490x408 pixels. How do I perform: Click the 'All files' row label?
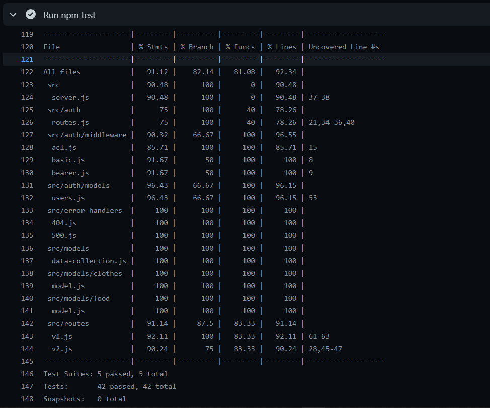click(x=62, y=72)
